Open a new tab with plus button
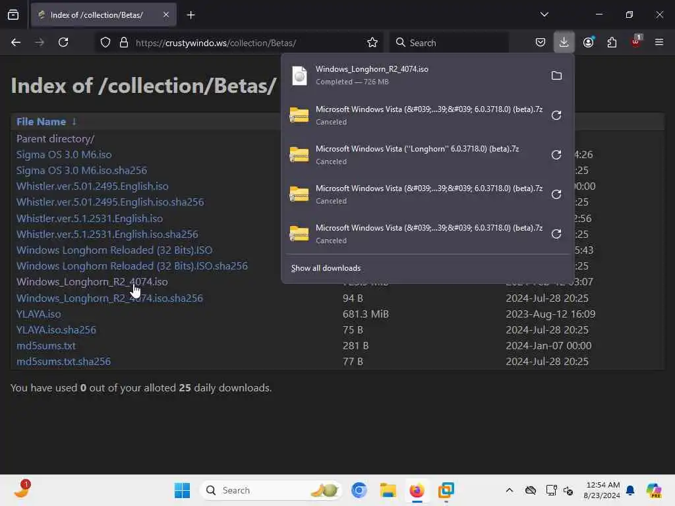Screen dimensions: 675x506 191,15
